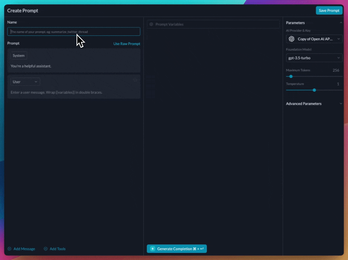Click the faint remove icon on User message

pos(135,80)
